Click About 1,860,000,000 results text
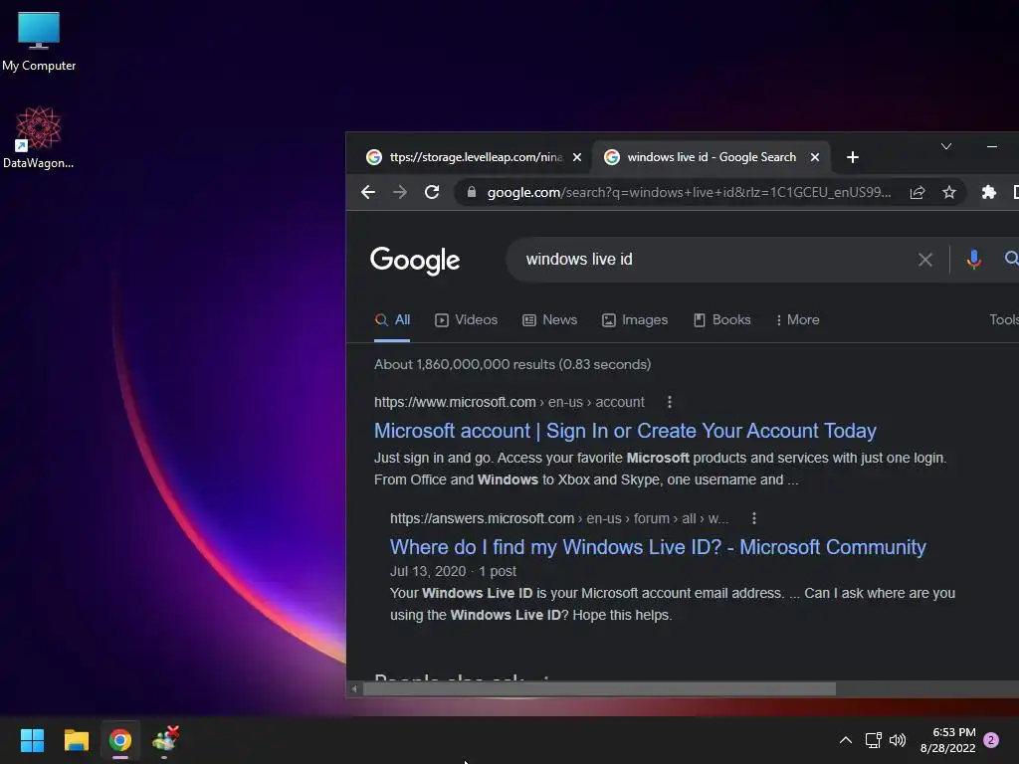The height and width of the screenshot is (764, 1019). (x=512, y=364)
